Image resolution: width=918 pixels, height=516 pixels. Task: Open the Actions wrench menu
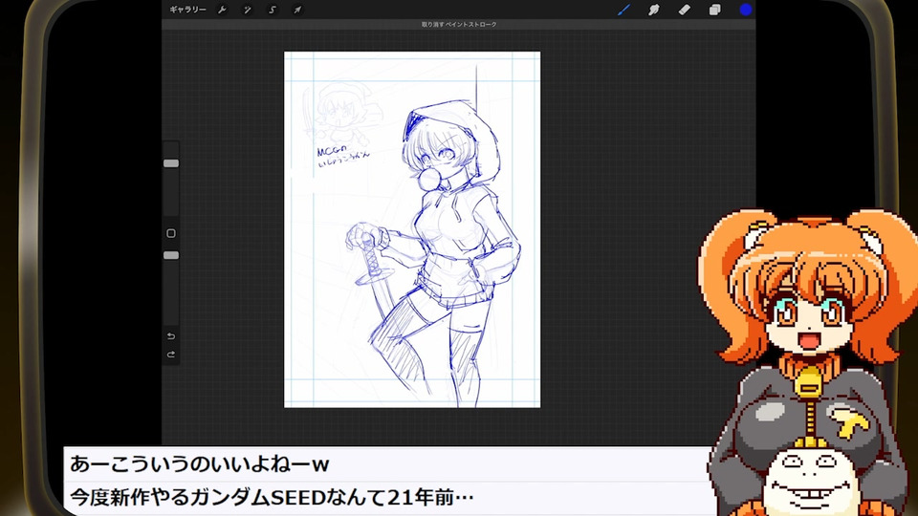(x=223, y=10)
